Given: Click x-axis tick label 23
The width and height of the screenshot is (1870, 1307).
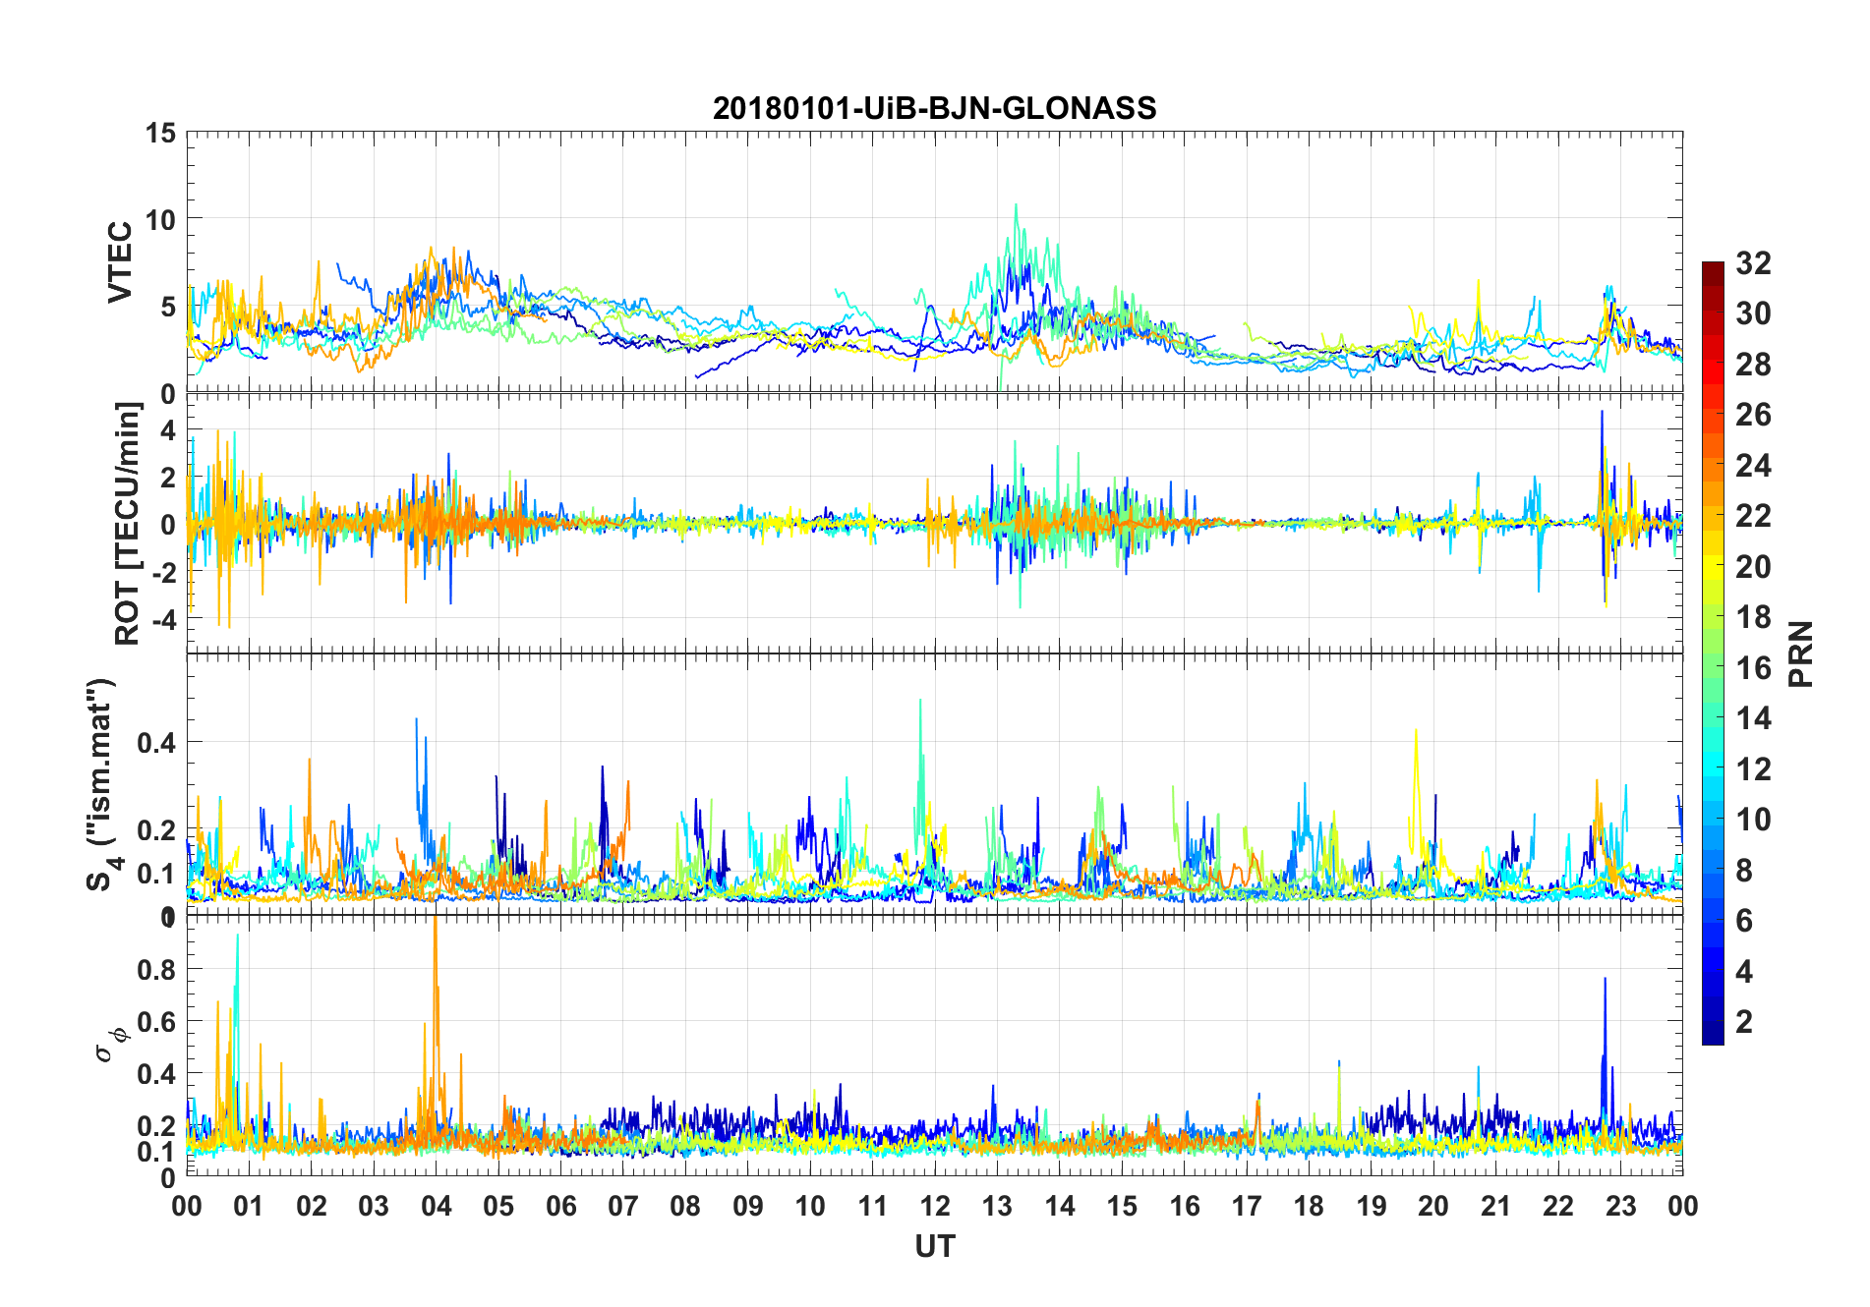Looking at the screenshot, I should pos(1620,1206).
